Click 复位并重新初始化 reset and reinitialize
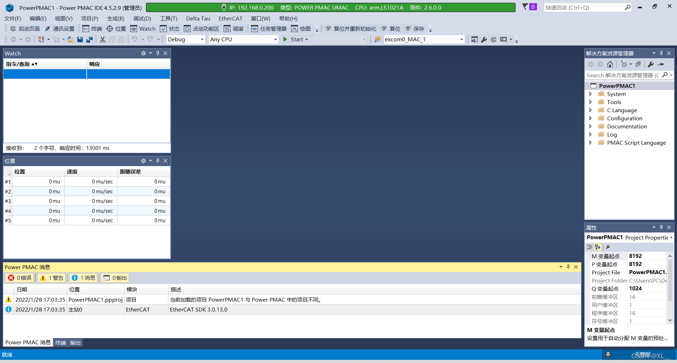 (x=350, y=29)
